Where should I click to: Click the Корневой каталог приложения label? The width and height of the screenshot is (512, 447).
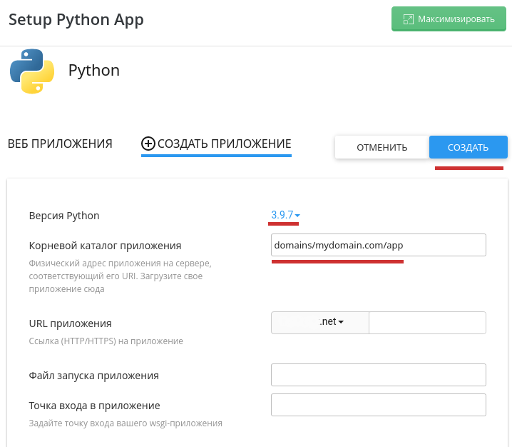105,246
